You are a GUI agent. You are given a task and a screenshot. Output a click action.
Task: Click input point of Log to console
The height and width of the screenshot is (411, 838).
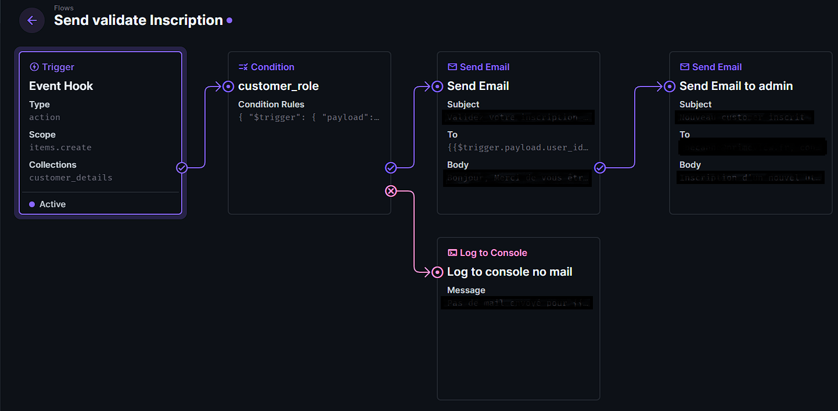click(437, 272)
